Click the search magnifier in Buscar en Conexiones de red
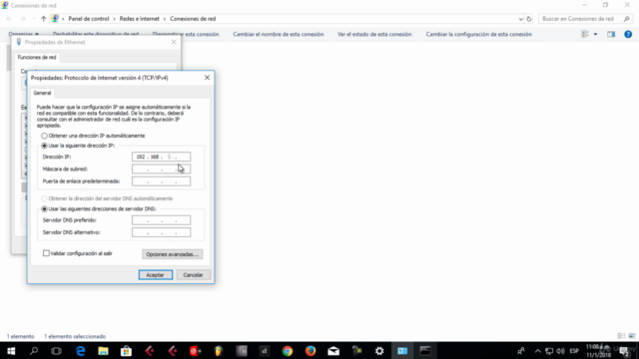This screenshot has height=359, width=639. click(626, 19)
